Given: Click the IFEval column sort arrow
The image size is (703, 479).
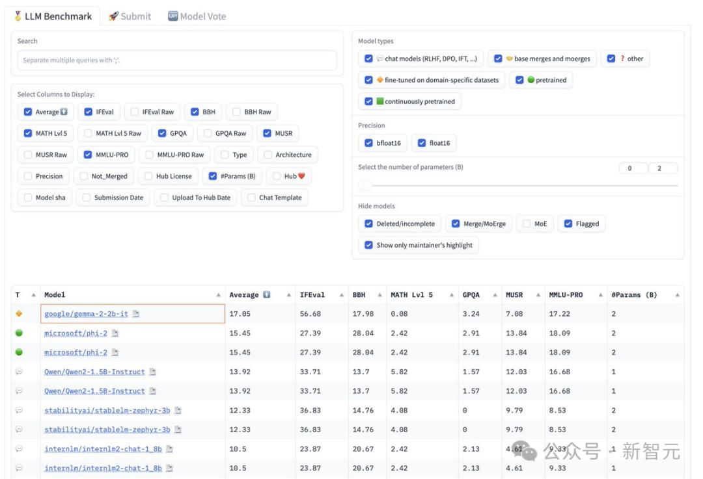Looking at the screenshot, I should 342,295.
